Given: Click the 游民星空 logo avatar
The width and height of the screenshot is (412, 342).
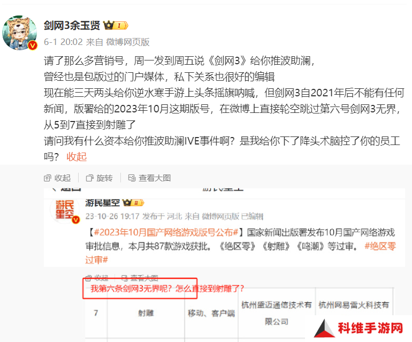Looking at the screenshot, I should tap(65, 210).
